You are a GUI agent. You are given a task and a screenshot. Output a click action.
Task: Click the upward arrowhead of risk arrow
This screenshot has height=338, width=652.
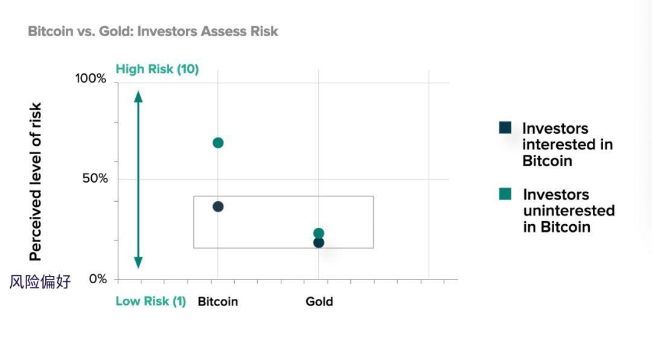point(138,97)
